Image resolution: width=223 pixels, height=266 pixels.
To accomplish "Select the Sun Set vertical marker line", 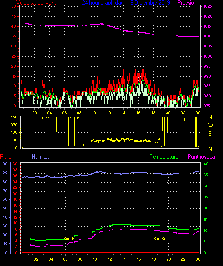I will tap(161, 248).
